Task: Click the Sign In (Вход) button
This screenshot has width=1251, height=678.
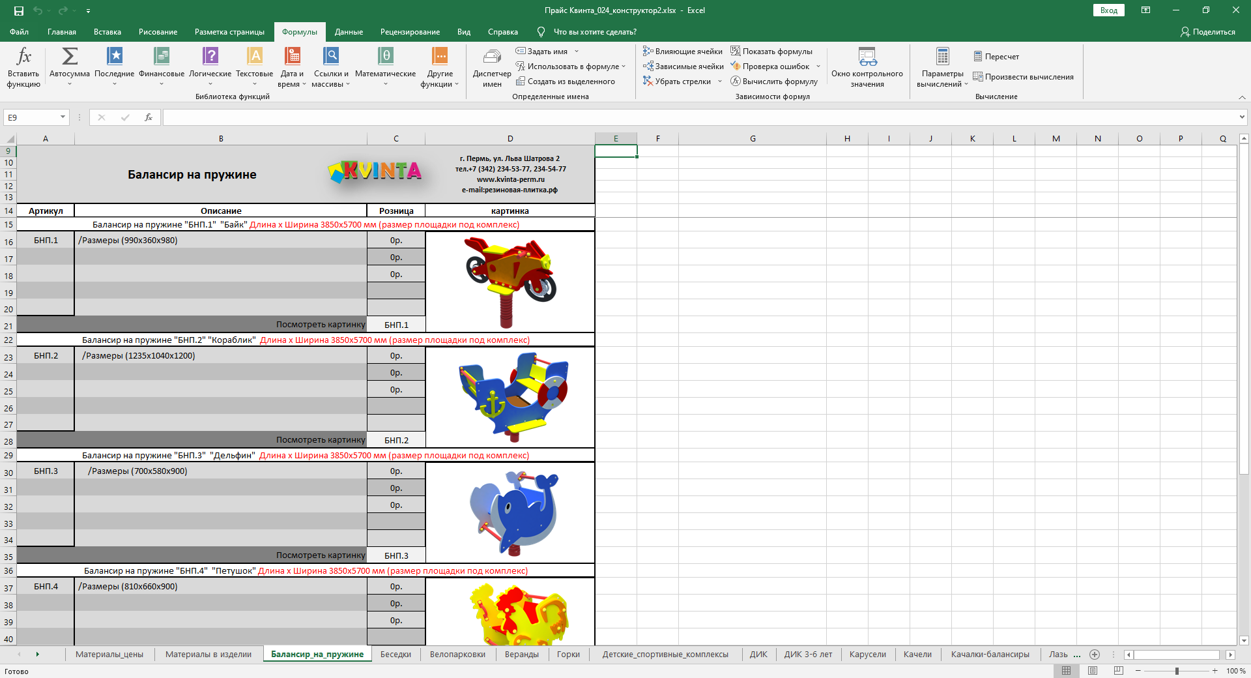Action: (1109, 10)
